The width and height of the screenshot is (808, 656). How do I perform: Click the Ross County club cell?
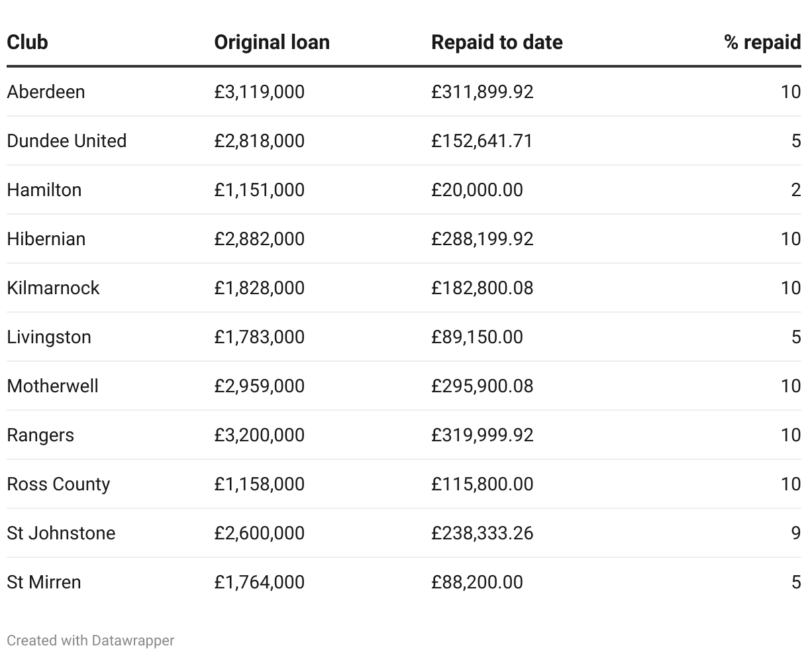[x=58, y=484]
